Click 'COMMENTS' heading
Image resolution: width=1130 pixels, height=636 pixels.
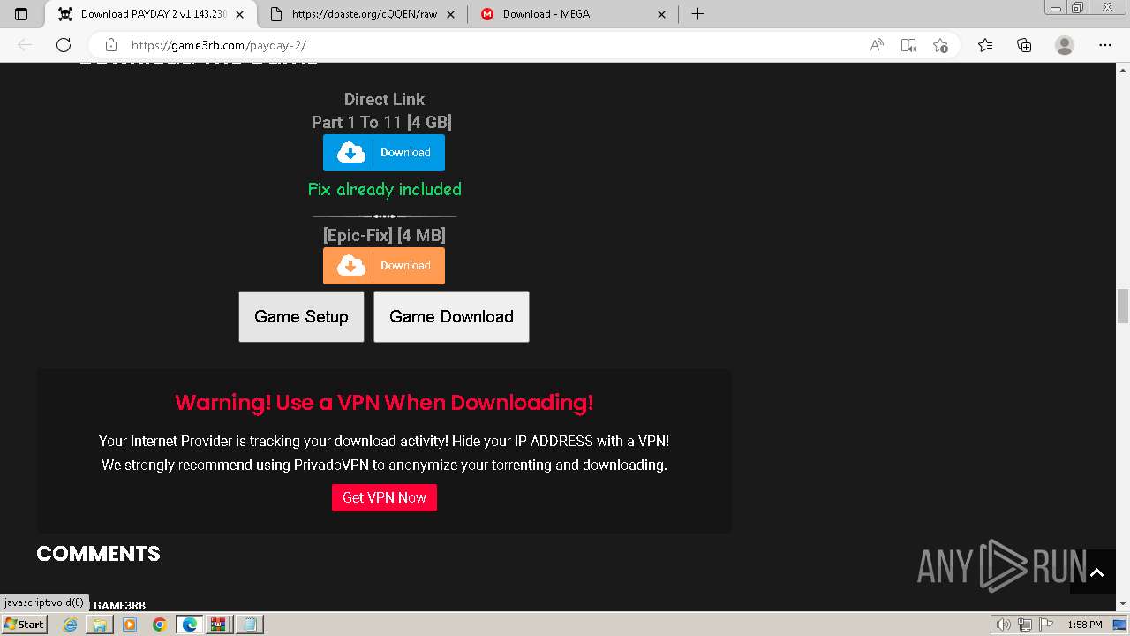[x=98, y=554]
